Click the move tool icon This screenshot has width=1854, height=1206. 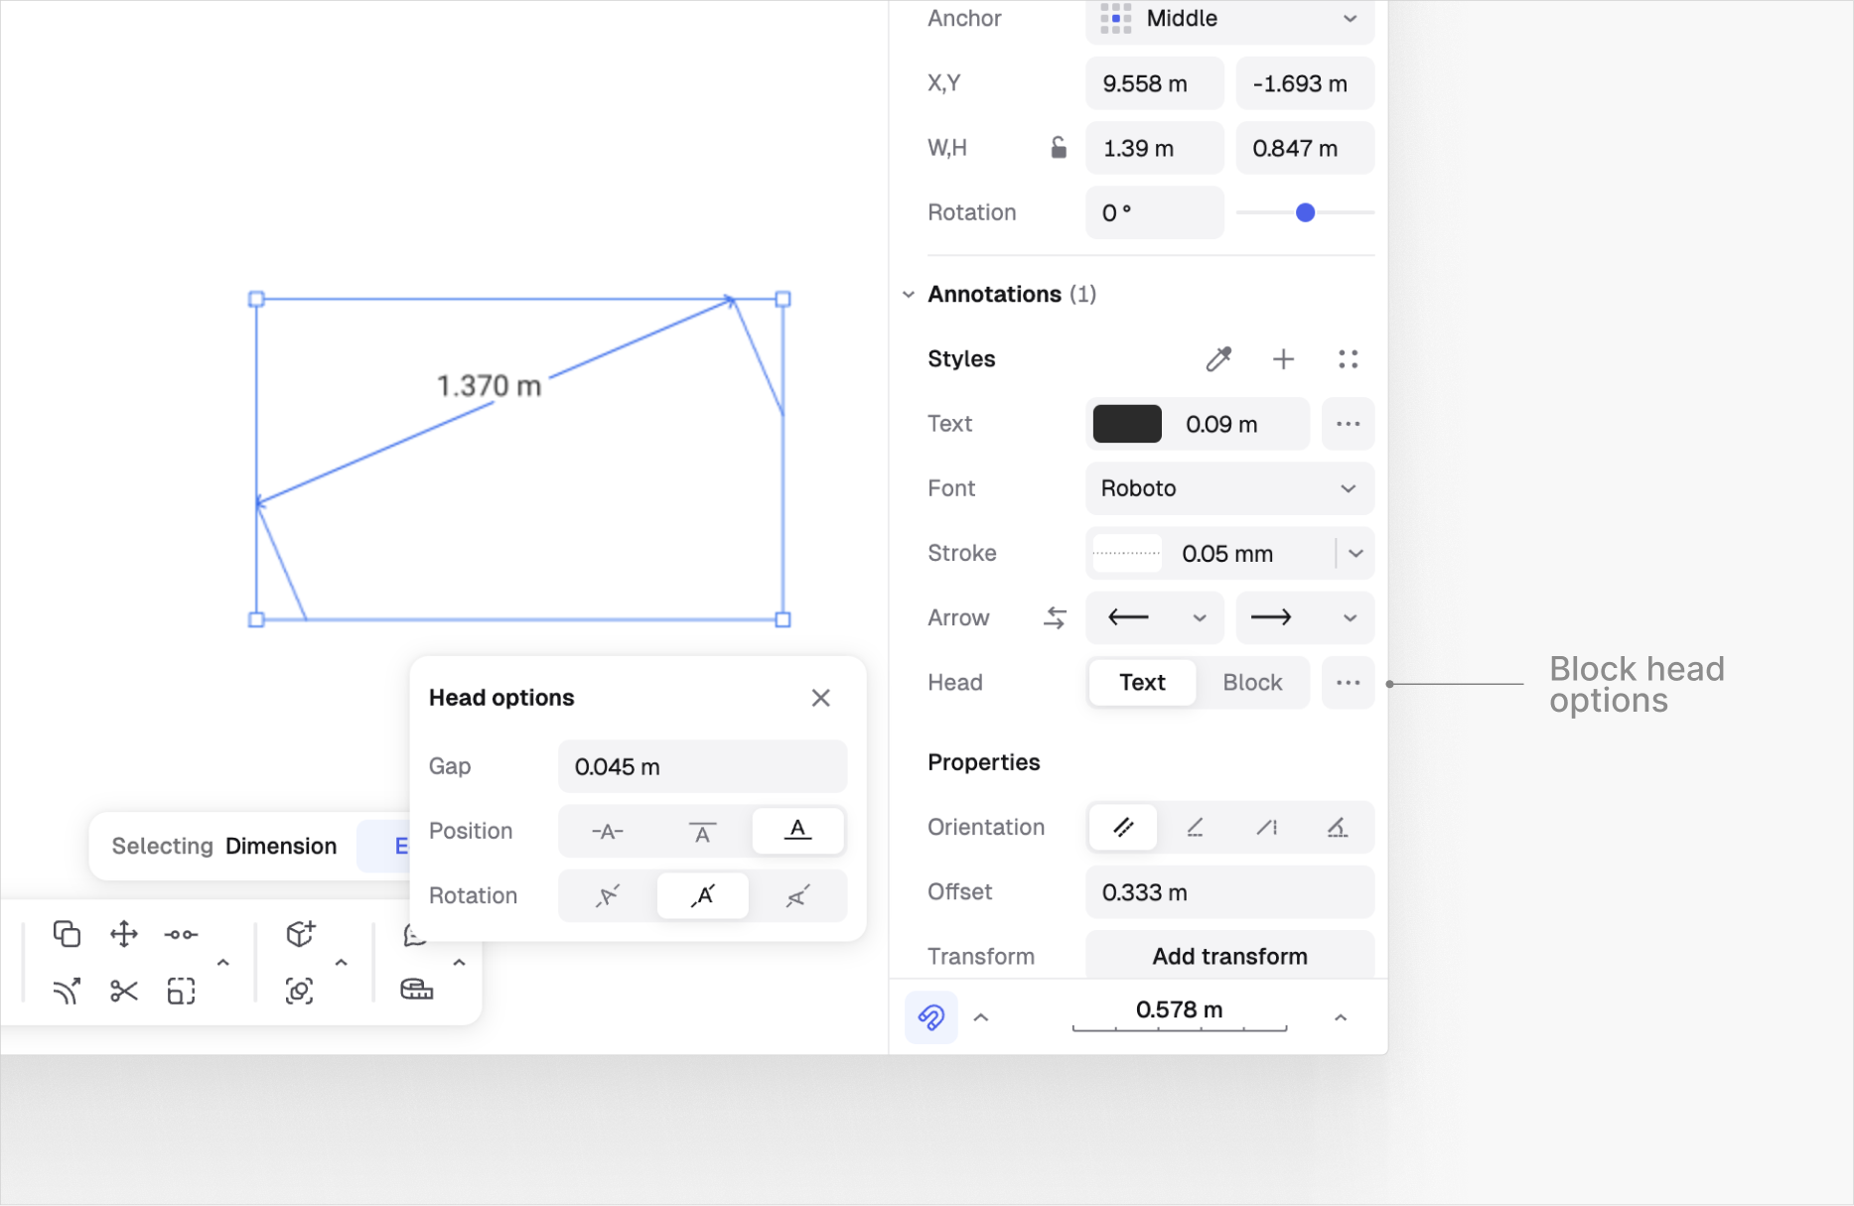[124, 934]
